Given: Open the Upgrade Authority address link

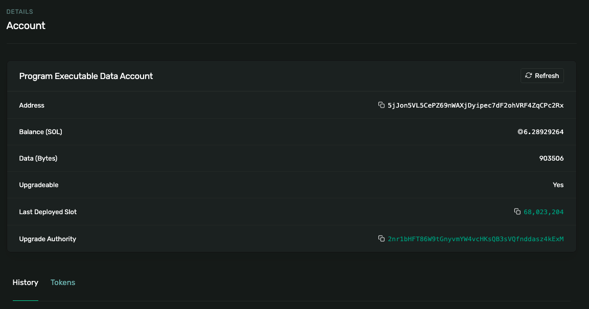Looking at the screenshot, I should click(x=476, y=239).
